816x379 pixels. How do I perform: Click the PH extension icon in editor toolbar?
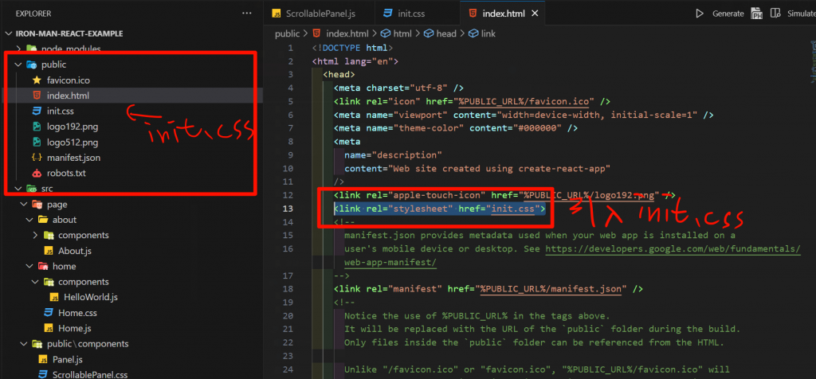tap(756, 14)
